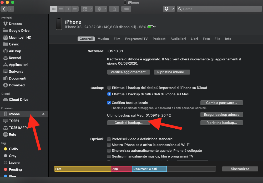Viewport: 263px width, 183px height.
Task: Click Gestisci backup button
Action: [129, 123]
